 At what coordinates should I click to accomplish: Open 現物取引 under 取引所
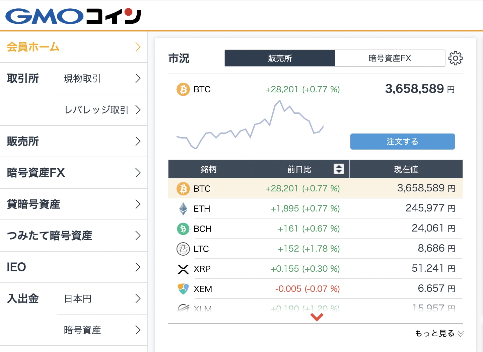[102, 78]
